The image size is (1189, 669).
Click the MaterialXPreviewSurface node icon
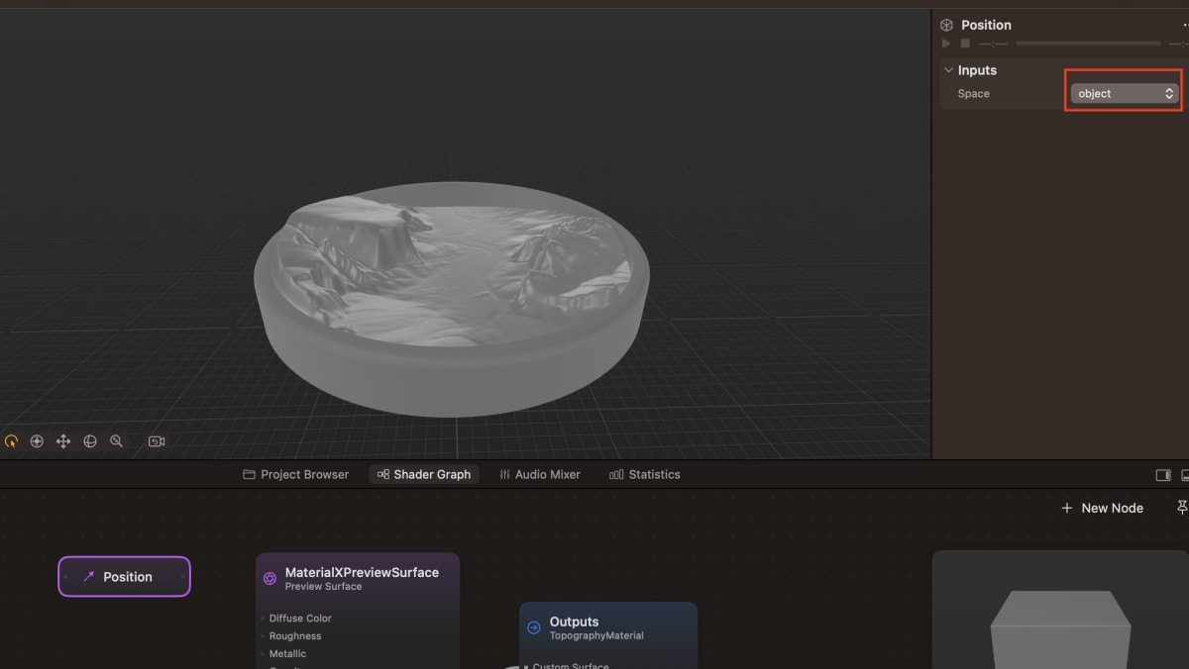(270, 578)
